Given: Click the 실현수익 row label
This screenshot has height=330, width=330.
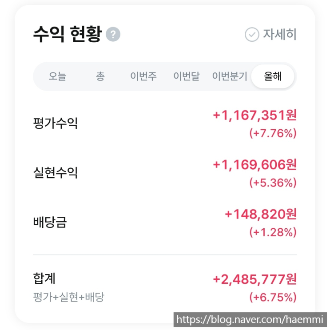Looking at the screenshot, I should tap(56, 172).
